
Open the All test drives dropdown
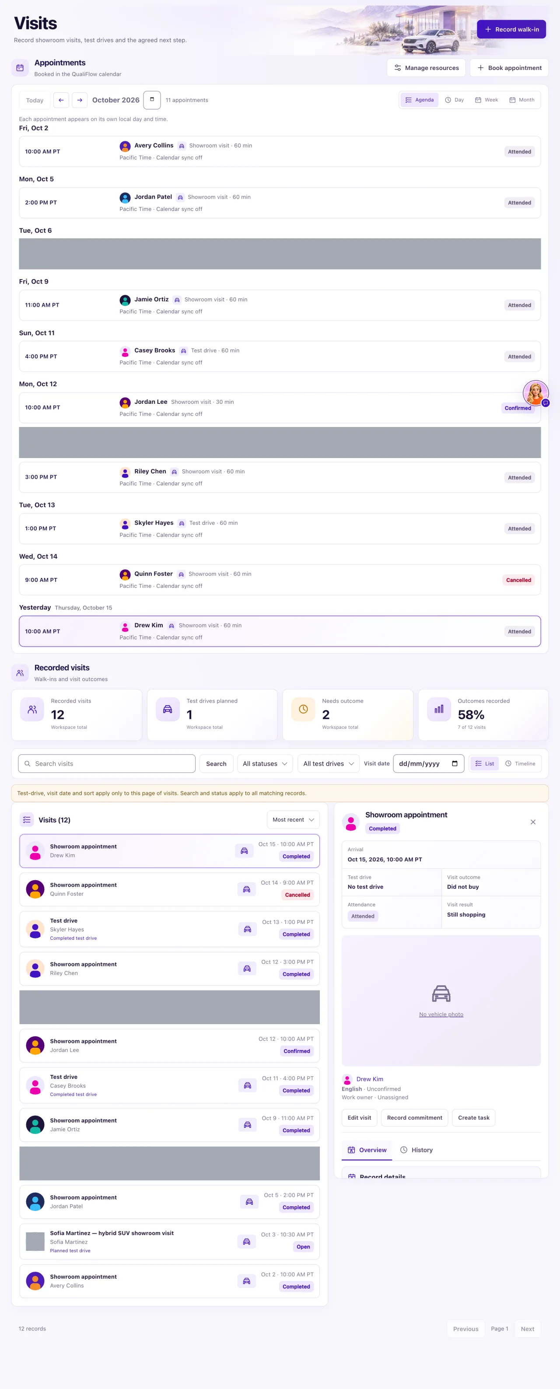(328, 763)
